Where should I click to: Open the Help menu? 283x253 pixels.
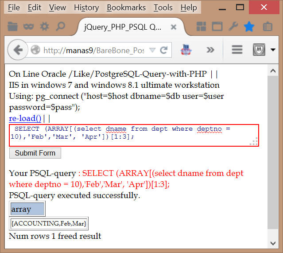pyautogui.click(x=189, y=8)
